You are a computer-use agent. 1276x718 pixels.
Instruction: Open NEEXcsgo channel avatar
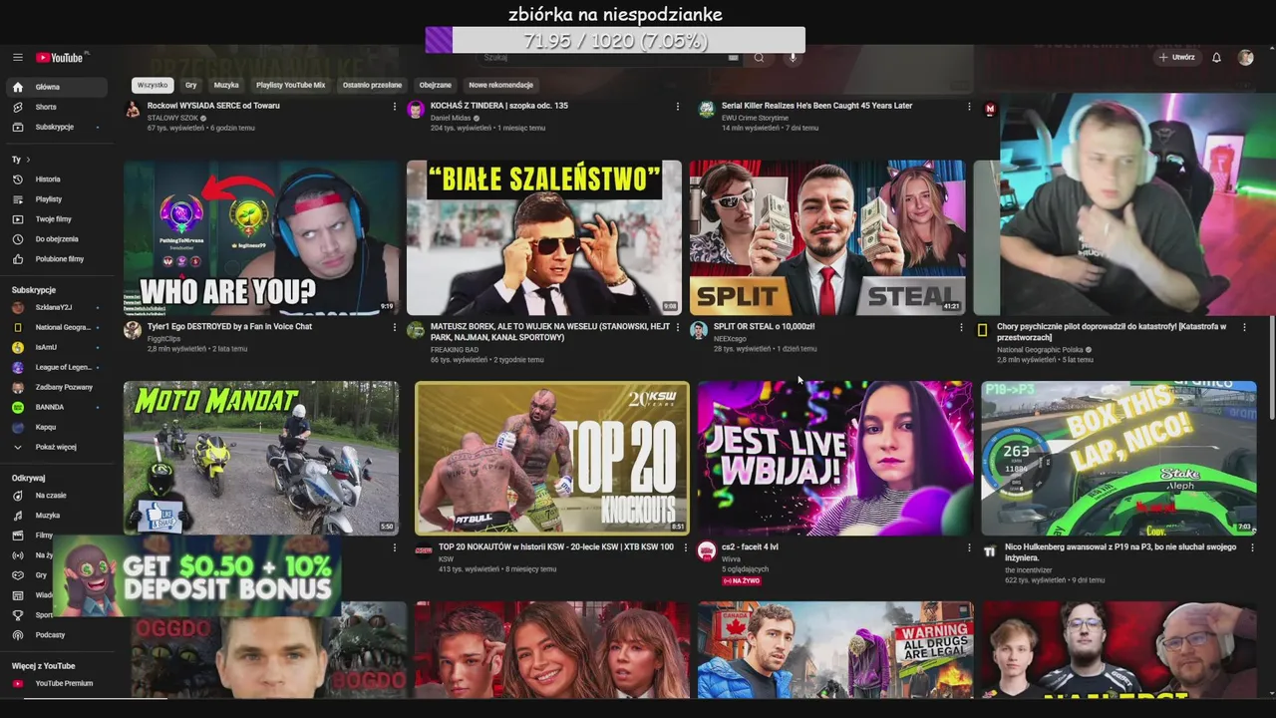click(x=699, y=331)
